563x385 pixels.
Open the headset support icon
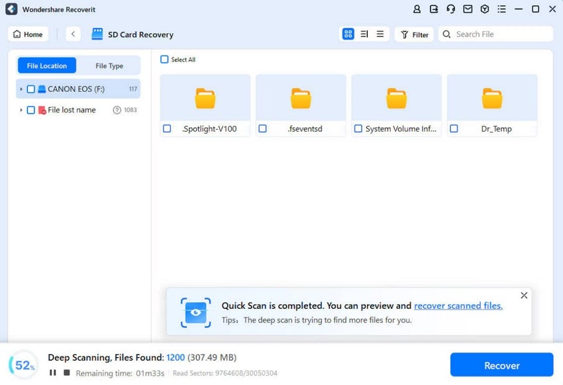pyautogui.click(x=450, y=9)
